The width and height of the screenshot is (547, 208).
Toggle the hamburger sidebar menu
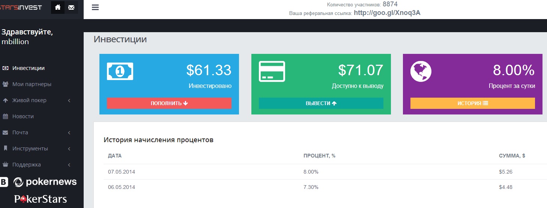point(95,7)
